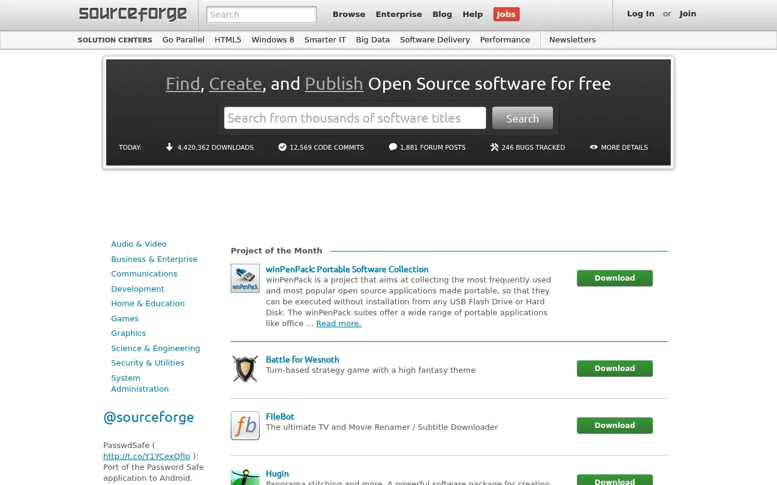Click the red Jobs button
The height and width of the screenshot is (485, 777).
tap(506, 15)
